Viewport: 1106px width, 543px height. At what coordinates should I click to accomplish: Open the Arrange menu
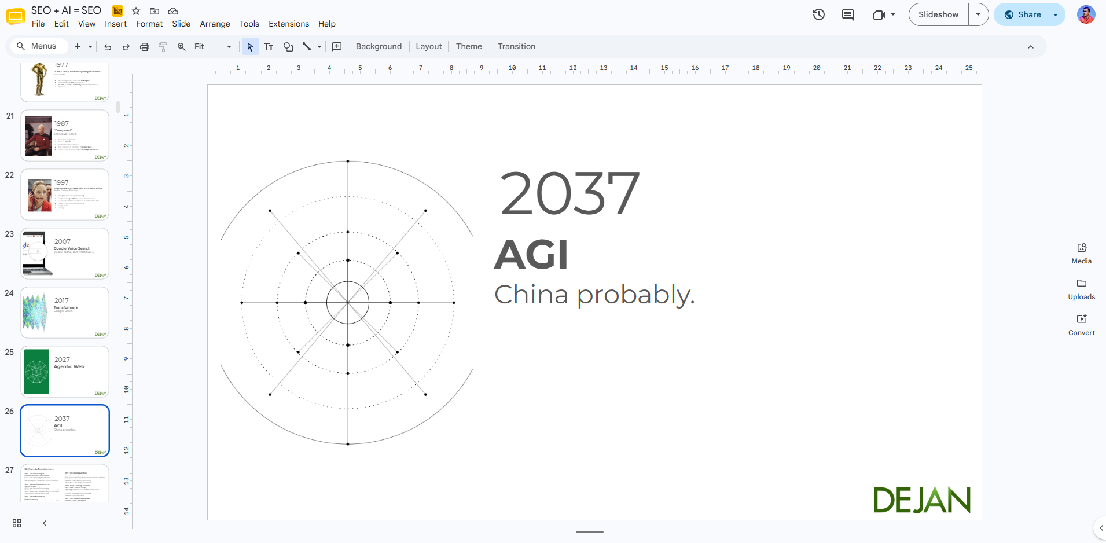click(215, 24)
